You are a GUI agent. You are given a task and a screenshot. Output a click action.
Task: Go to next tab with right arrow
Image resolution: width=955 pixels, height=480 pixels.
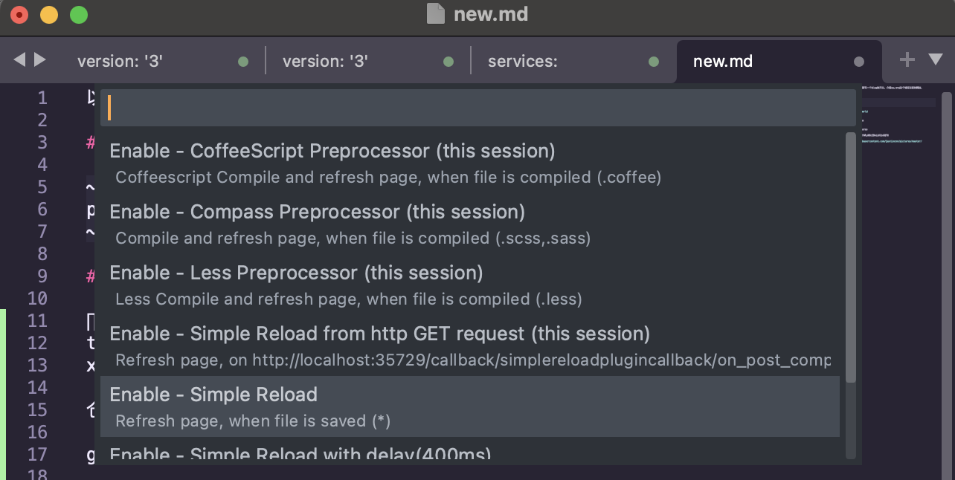click(40, 59)
